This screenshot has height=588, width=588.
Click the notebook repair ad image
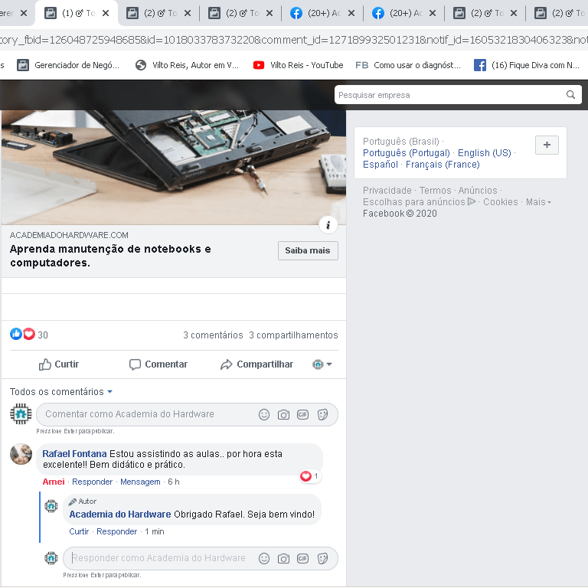pyautogui.click(x=173, y=167)
